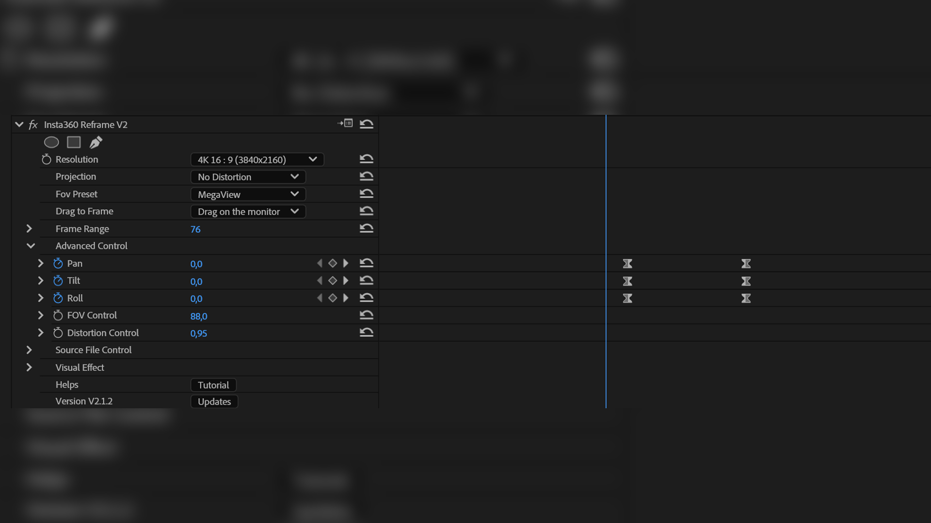Screen dimensions: 931x523
Task: Open the Resolution dropdown menu
Action: 257,160
